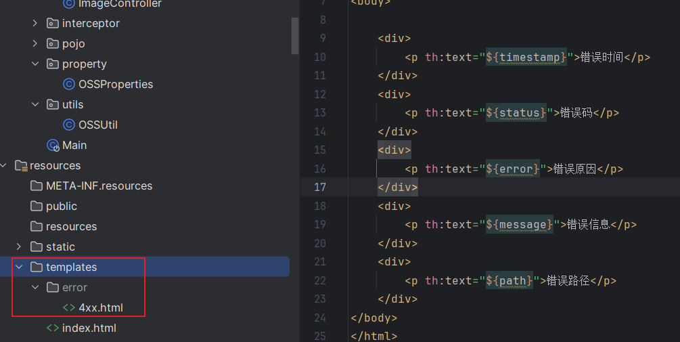Click the OSSUtil class icon

tap(69, 125)
